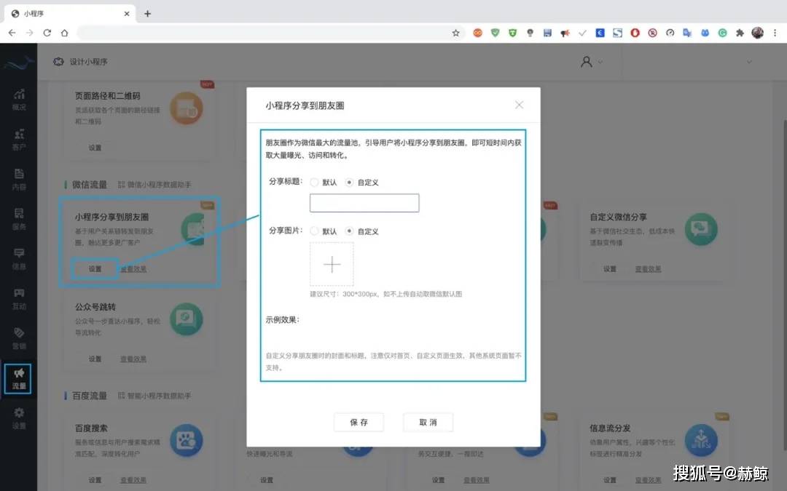Viewport: 787px width, 491px height.
Task: Open the 客户 (Customers) sidebar panel
Action: [x=18, y=138]
